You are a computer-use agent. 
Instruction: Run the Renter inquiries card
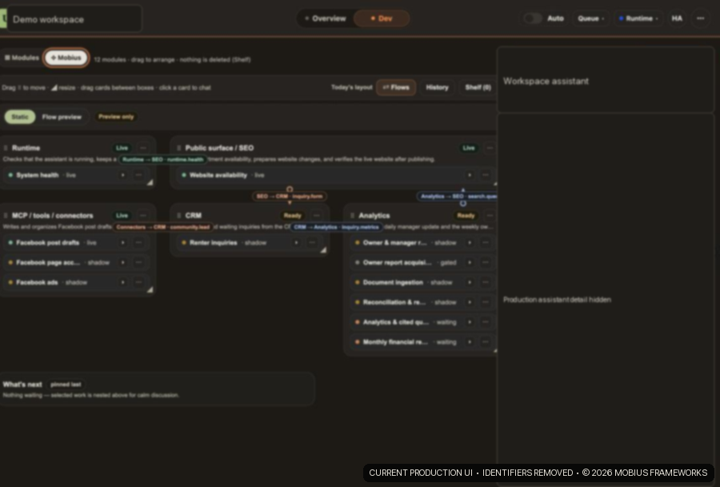[296, 242]
